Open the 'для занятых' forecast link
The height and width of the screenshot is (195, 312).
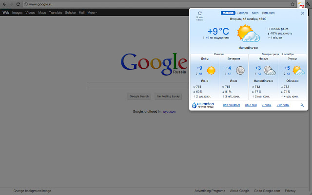231,105
